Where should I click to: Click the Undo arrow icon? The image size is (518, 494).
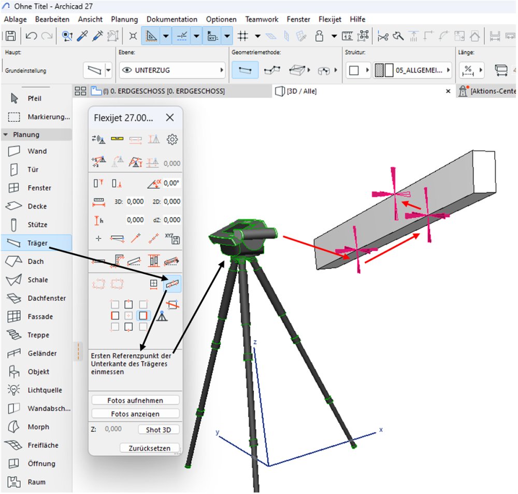31,36
